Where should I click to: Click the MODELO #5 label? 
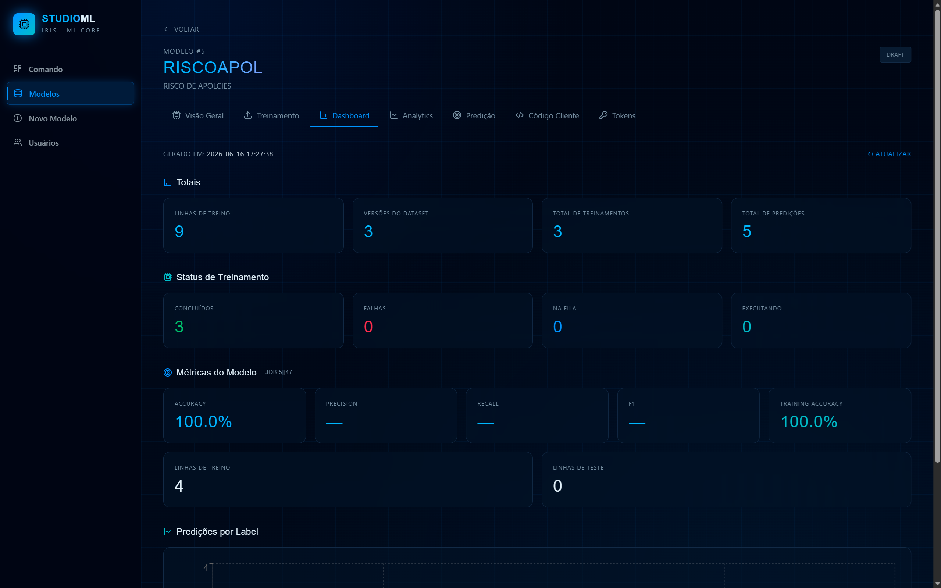coord(184,51)
